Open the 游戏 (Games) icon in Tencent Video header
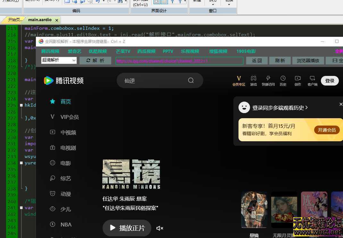This screenshot has height=238, width=343. [x=254, y=78]
